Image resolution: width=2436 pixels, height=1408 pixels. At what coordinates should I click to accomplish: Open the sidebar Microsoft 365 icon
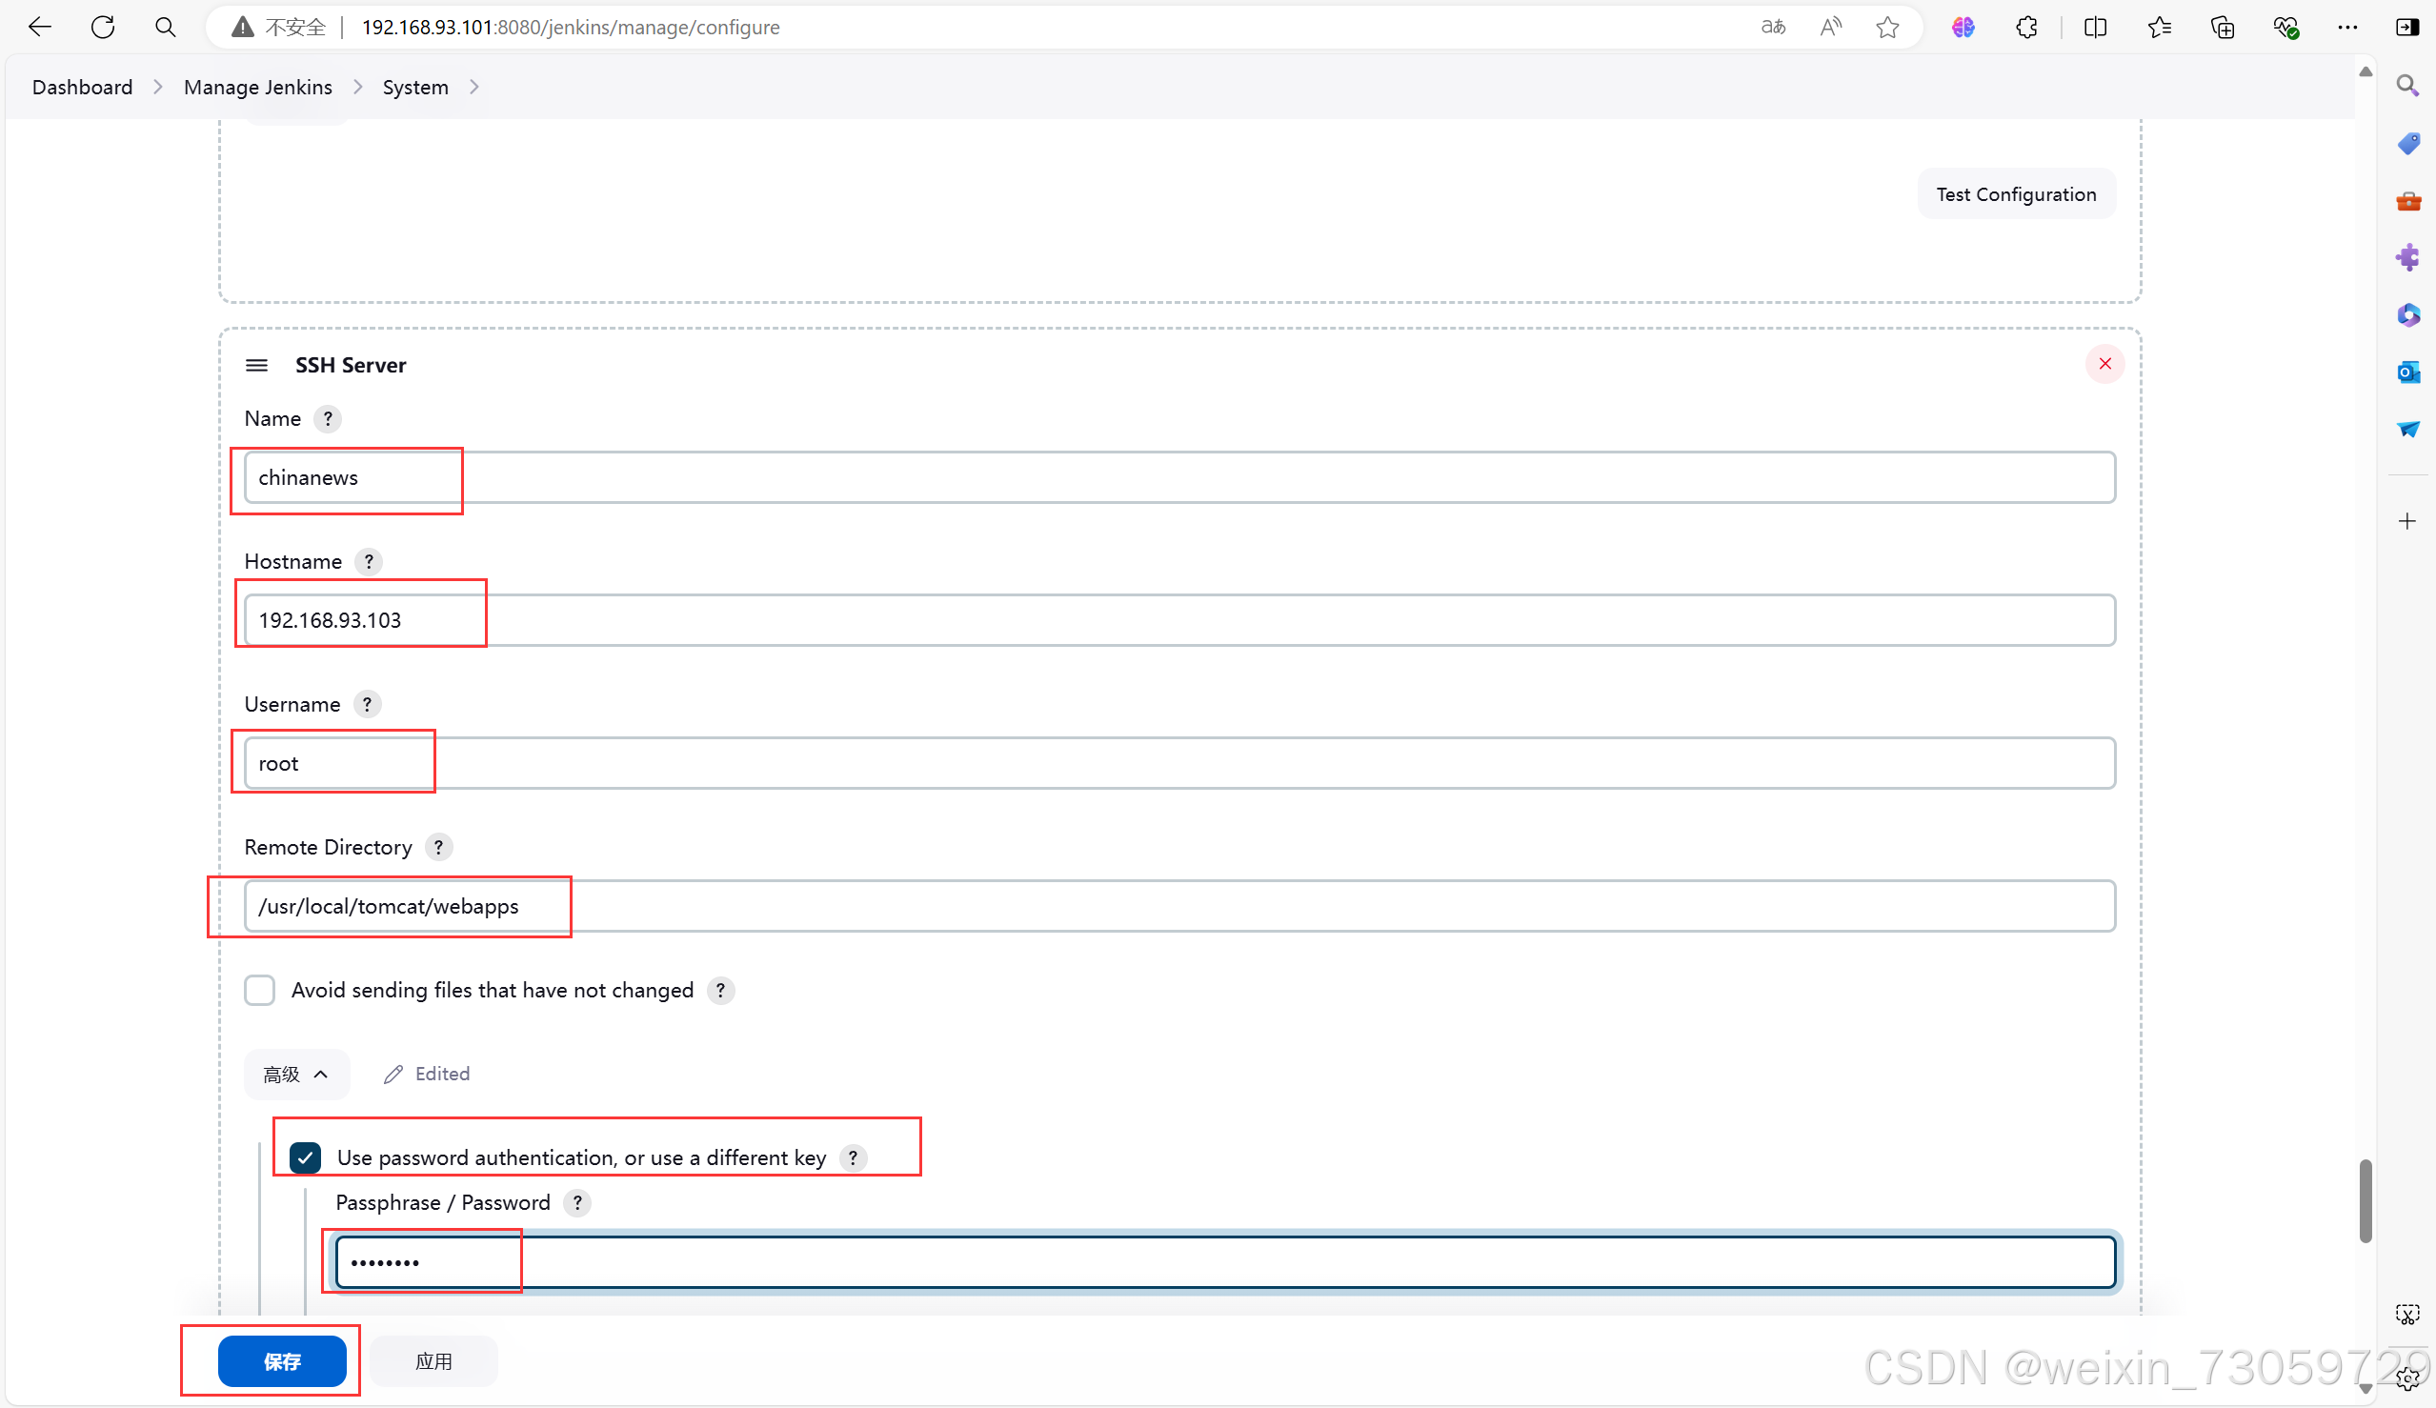pos(2408,315)
